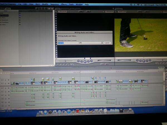
Task: Open Canvas view mode pop-up
Action: (147, 12)
